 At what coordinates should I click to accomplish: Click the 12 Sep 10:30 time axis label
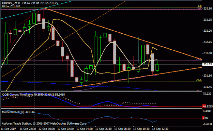pyautogui.click(x=141, y=129)
